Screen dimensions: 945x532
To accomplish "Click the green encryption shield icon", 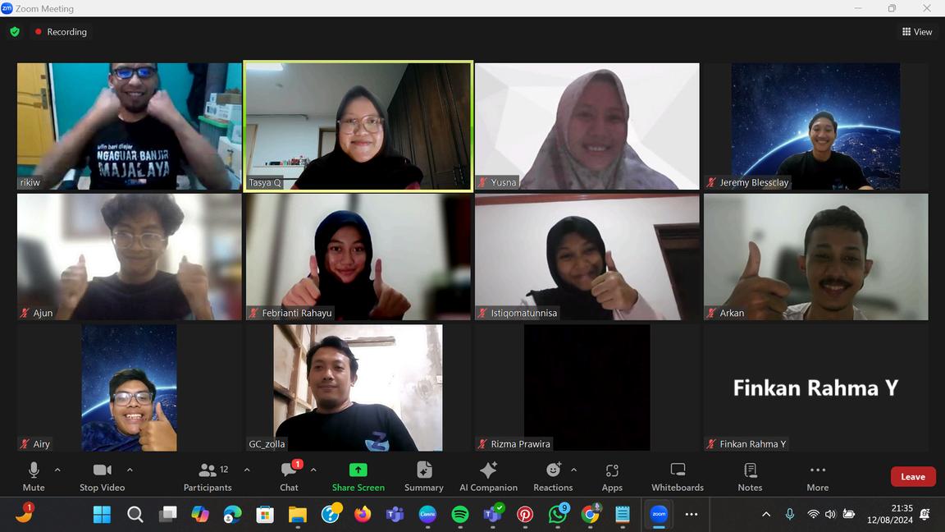I will [x=15, y=32].
